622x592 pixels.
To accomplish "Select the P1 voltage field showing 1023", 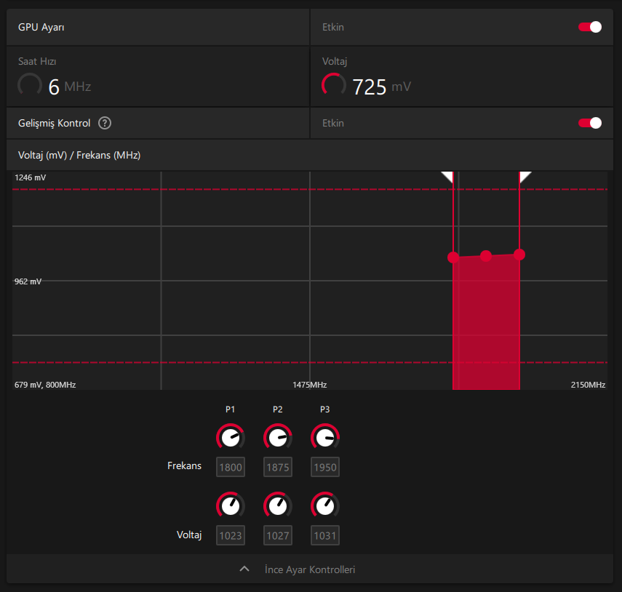I will click(231, 536).
